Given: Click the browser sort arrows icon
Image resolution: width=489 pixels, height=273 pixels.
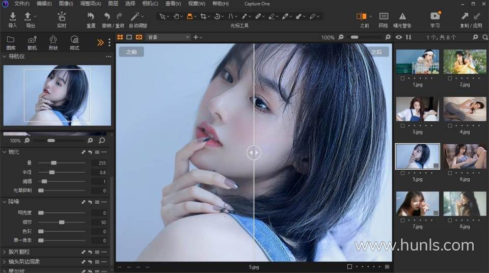Looking at the screenshot, I should pos(408,37).
